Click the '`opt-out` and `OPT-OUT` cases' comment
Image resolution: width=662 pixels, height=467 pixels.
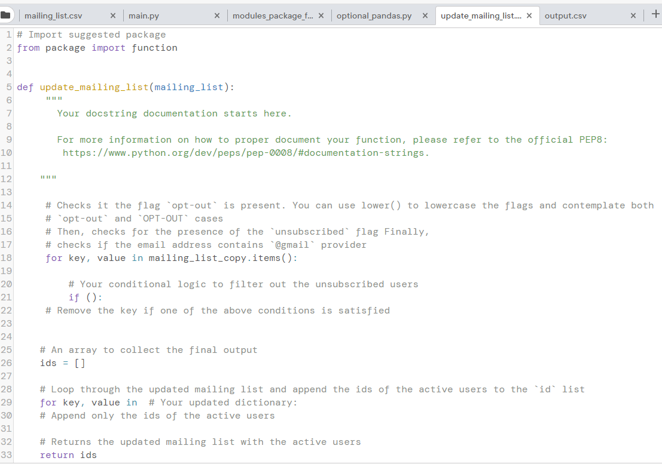pos(135,219)
